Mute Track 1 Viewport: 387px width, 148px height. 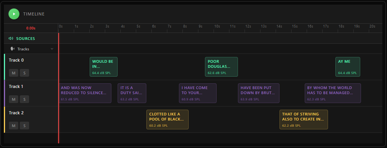click(14, 99)
